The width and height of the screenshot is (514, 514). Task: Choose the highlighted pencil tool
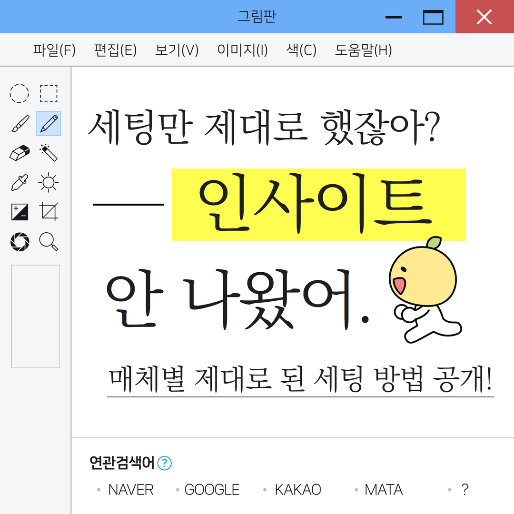[x=49, y=123]
